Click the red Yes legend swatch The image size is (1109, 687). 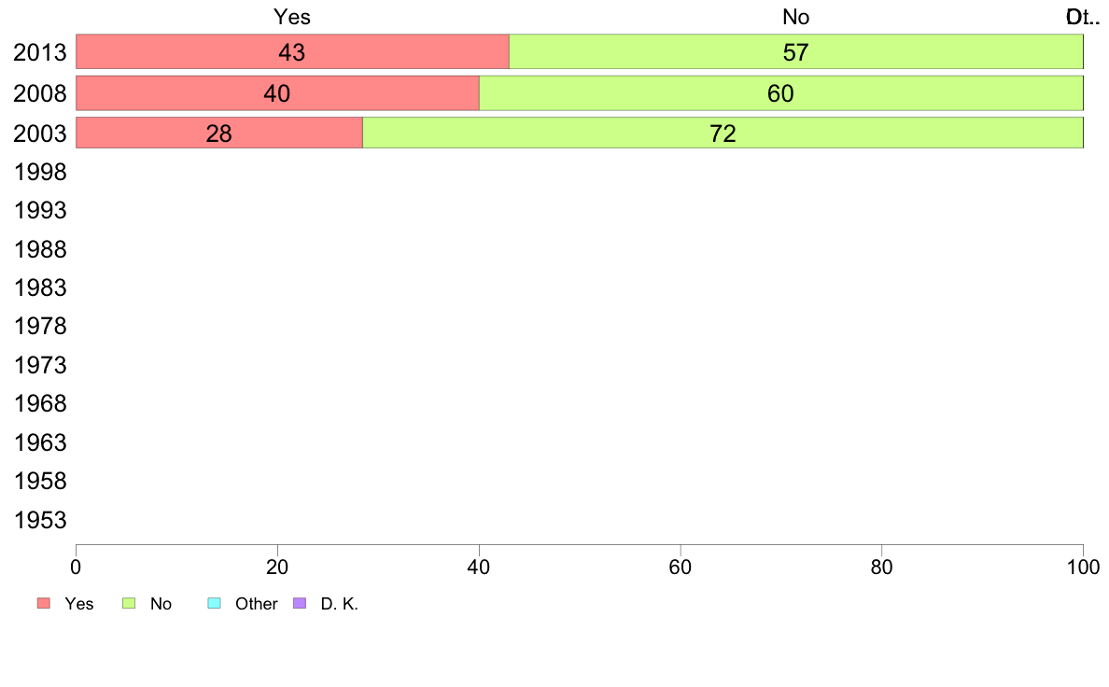tap(44, 603)
